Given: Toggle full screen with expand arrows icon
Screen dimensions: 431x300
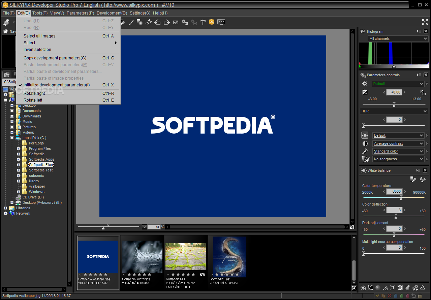Looking at the screenshot, I should (425, 22).
